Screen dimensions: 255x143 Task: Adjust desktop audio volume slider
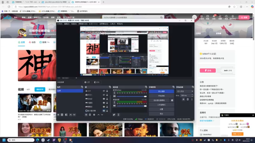tap(132, 106)
